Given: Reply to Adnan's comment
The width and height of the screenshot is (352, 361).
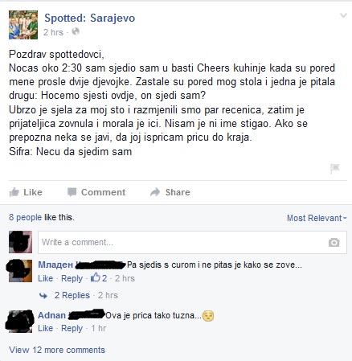Looking at the screenshot, I should (x=72, y=328).
